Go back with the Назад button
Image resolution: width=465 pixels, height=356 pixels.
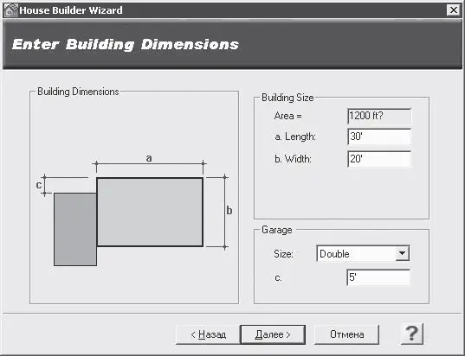tap(208, 334)
